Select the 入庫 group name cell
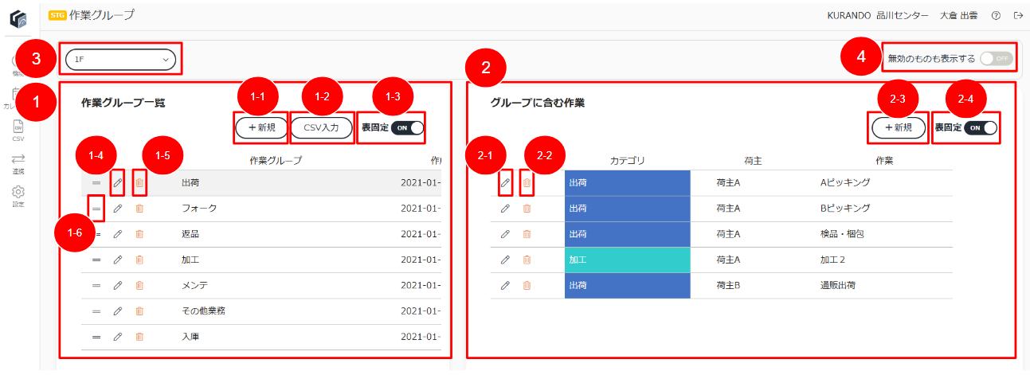Screen dimensions: 1030x375 (x=190, y=337)
